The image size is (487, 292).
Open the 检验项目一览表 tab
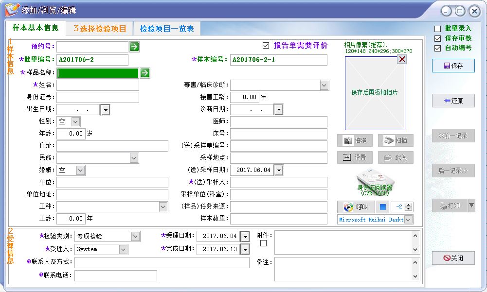pos(167,29)
